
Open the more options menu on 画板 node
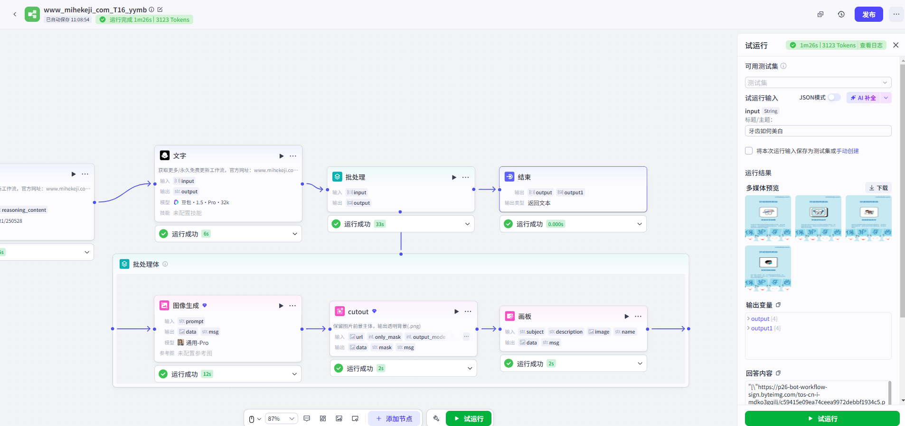[638, 316]
